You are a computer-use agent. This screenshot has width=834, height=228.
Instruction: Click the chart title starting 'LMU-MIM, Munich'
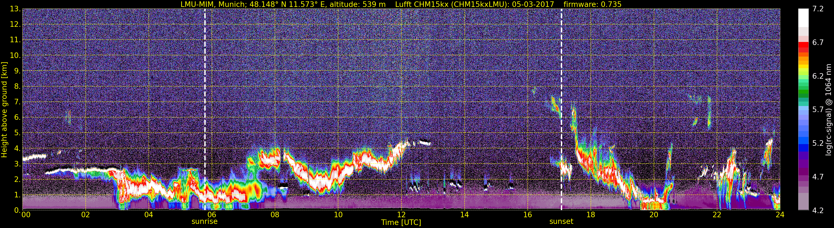401,4
